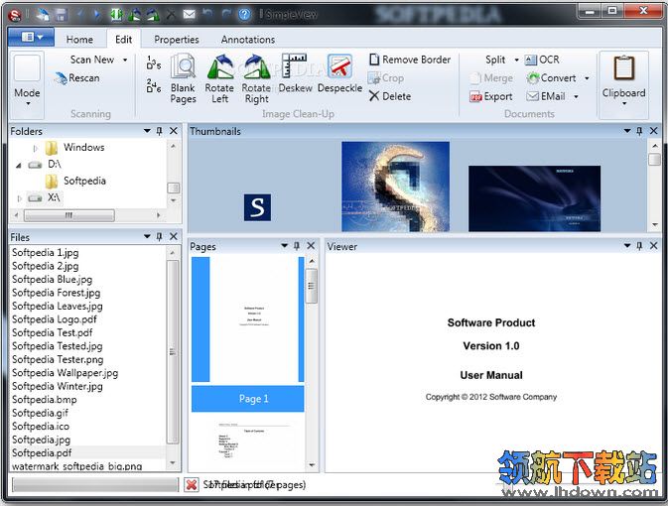Select file Softpedia.ico
This screenshot has height=506, width=668.
point(41,427)
